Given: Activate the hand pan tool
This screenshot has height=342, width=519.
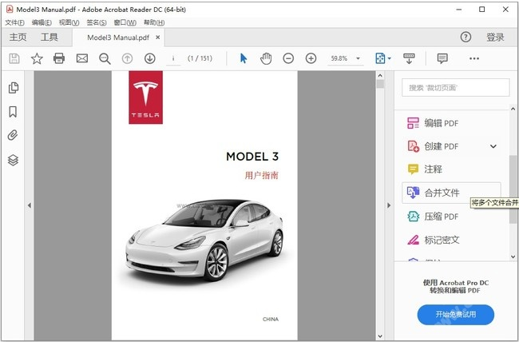Looking at the screenshot, I should 266,58.
